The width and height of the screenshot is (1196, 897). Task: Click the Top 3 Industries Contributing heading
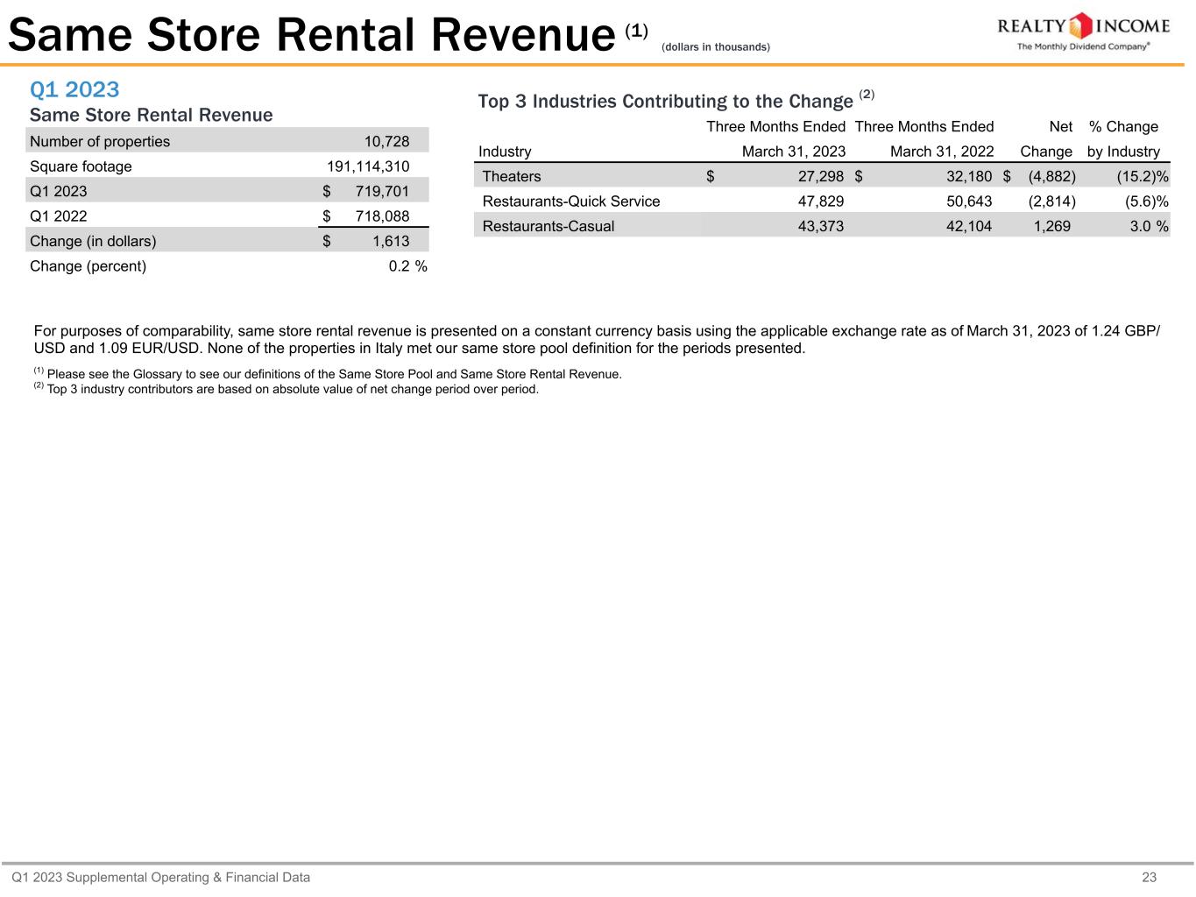[665, 102]
